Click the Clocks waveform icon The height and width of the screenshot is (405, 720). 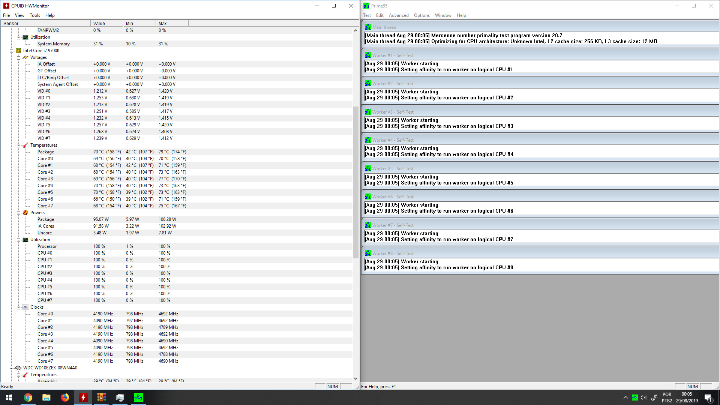click(x=25, y=307)
